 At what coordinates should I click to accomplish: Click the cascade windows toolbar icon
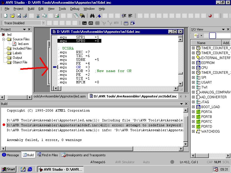point(76,16)
